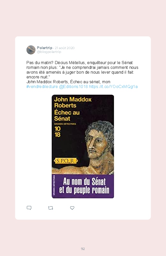Click the vertical 'Grands Détectives' label on banner

click(54, 185)
